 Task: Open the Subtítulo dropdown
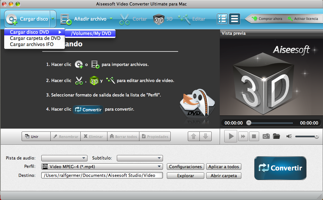(140, 158)
